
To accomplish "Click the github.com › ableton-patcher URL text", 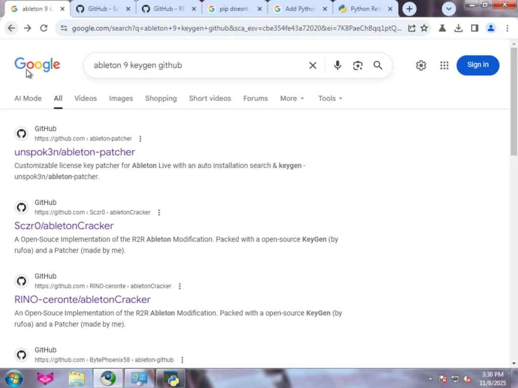I will tap(83, 138).
